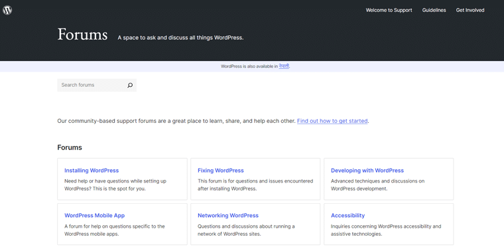Click 'Questions and discussions about running' description
The width and height of the screenshot is (504, 247).
[x=246, y=230]
